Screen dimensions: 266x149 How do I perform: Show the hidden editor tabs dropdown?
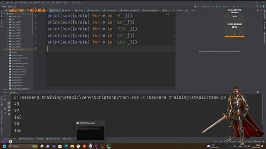170,10
